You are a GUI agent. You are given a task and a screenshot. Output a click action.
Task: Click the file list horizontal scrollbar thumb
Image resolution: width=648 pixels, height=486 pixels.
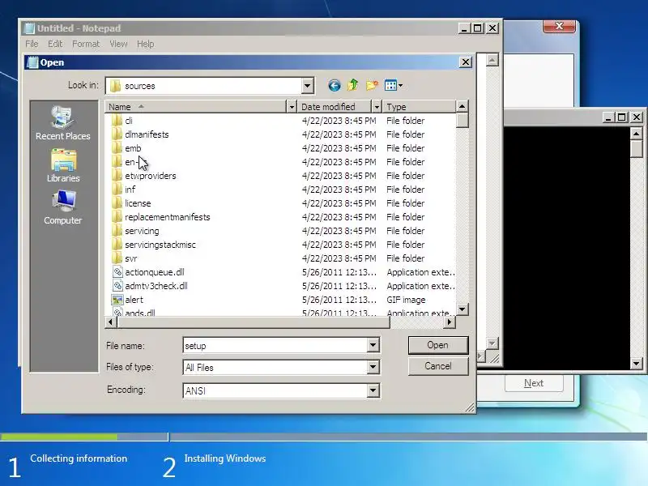254,322
